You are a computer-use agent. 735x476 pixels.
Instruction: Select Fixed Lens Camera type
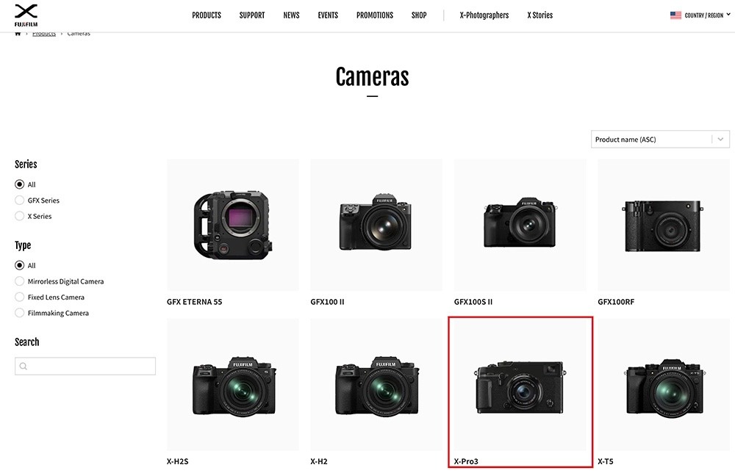click(x=19, y=297)
